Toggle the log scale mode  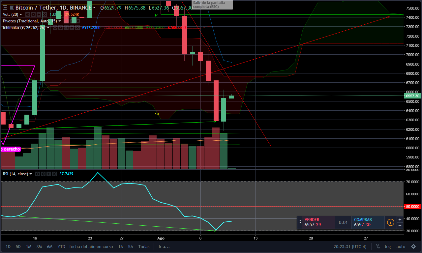tap(388, 246)
